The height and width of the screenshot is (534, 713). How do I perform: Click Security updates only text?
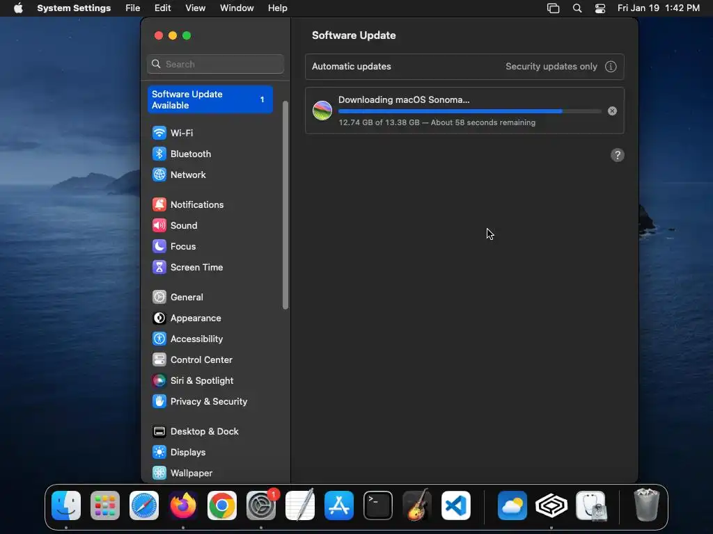click(551, 67)
